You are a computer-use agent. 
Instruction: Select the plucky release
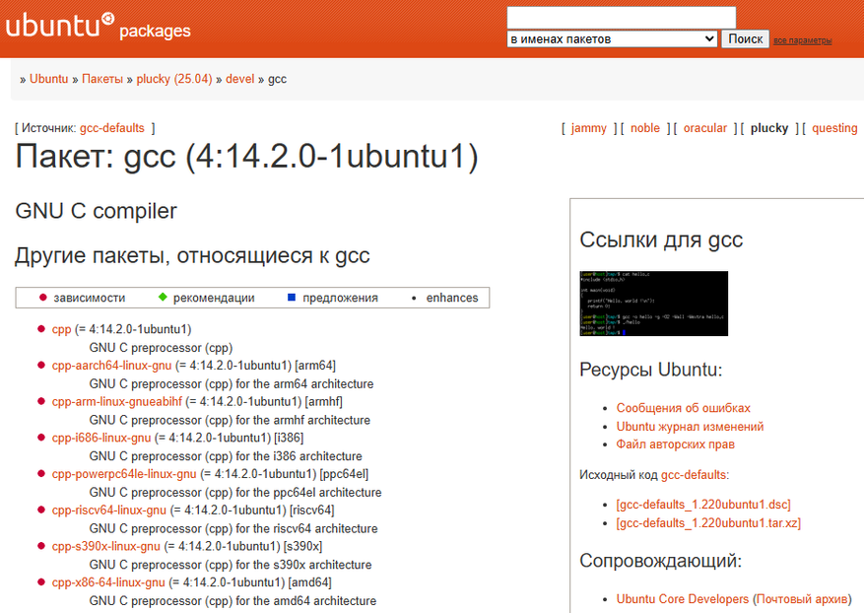point(769,128)
